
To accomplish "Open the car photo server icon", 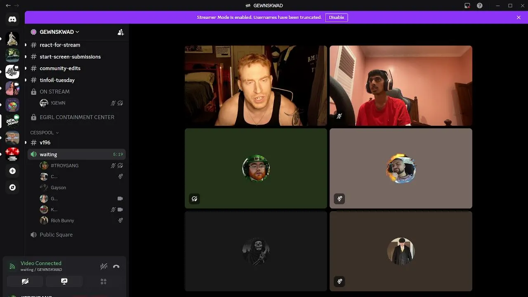I will coord(12,55).
